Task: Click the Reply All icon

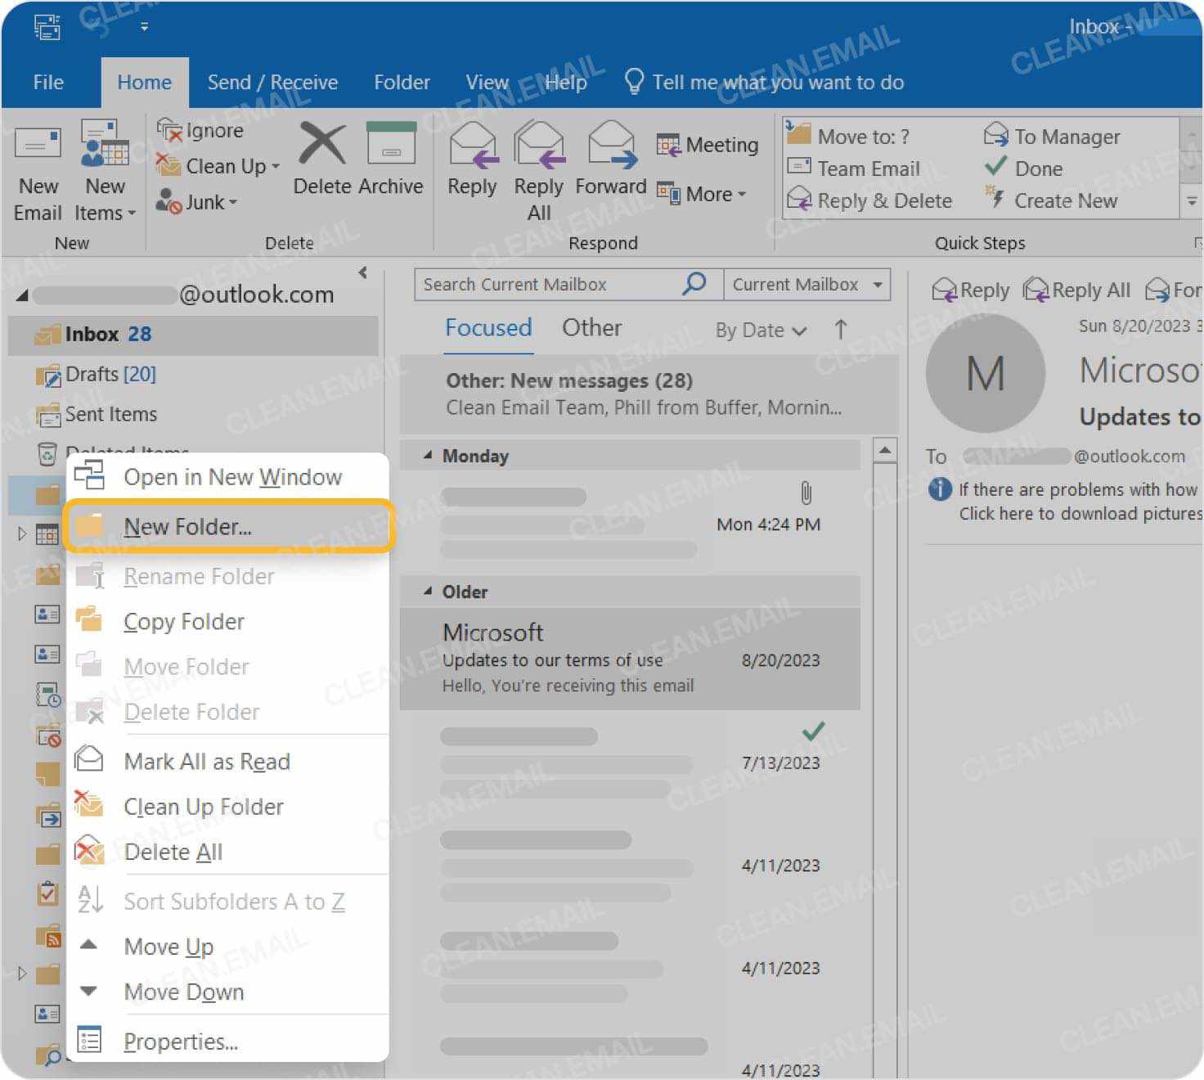Action: click(x=538, y=164)
